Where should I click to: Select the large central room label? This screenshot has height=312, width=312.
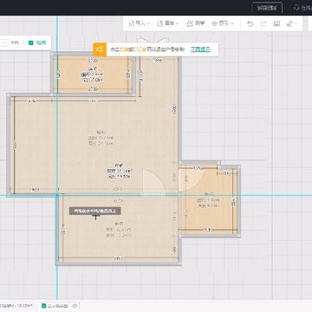click(101, 138)
